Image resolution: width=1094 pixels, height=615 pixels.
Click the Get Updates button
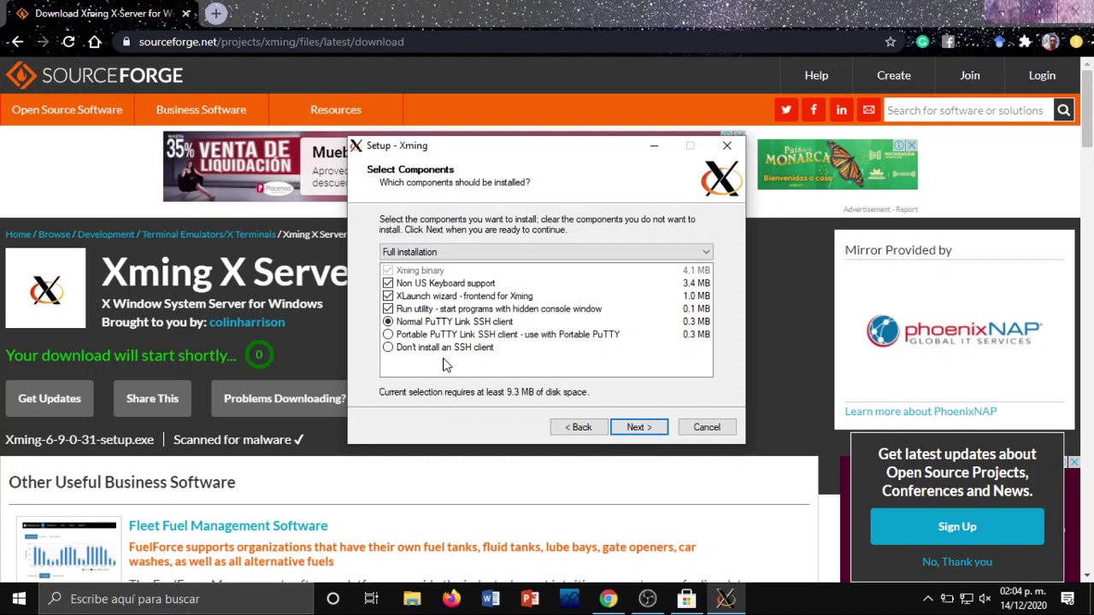[x=50, y=398]
